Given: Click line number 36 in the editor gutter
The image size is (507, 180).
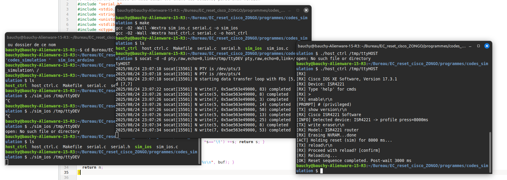Looking at the screenshot, I should [x=66, y=178].
